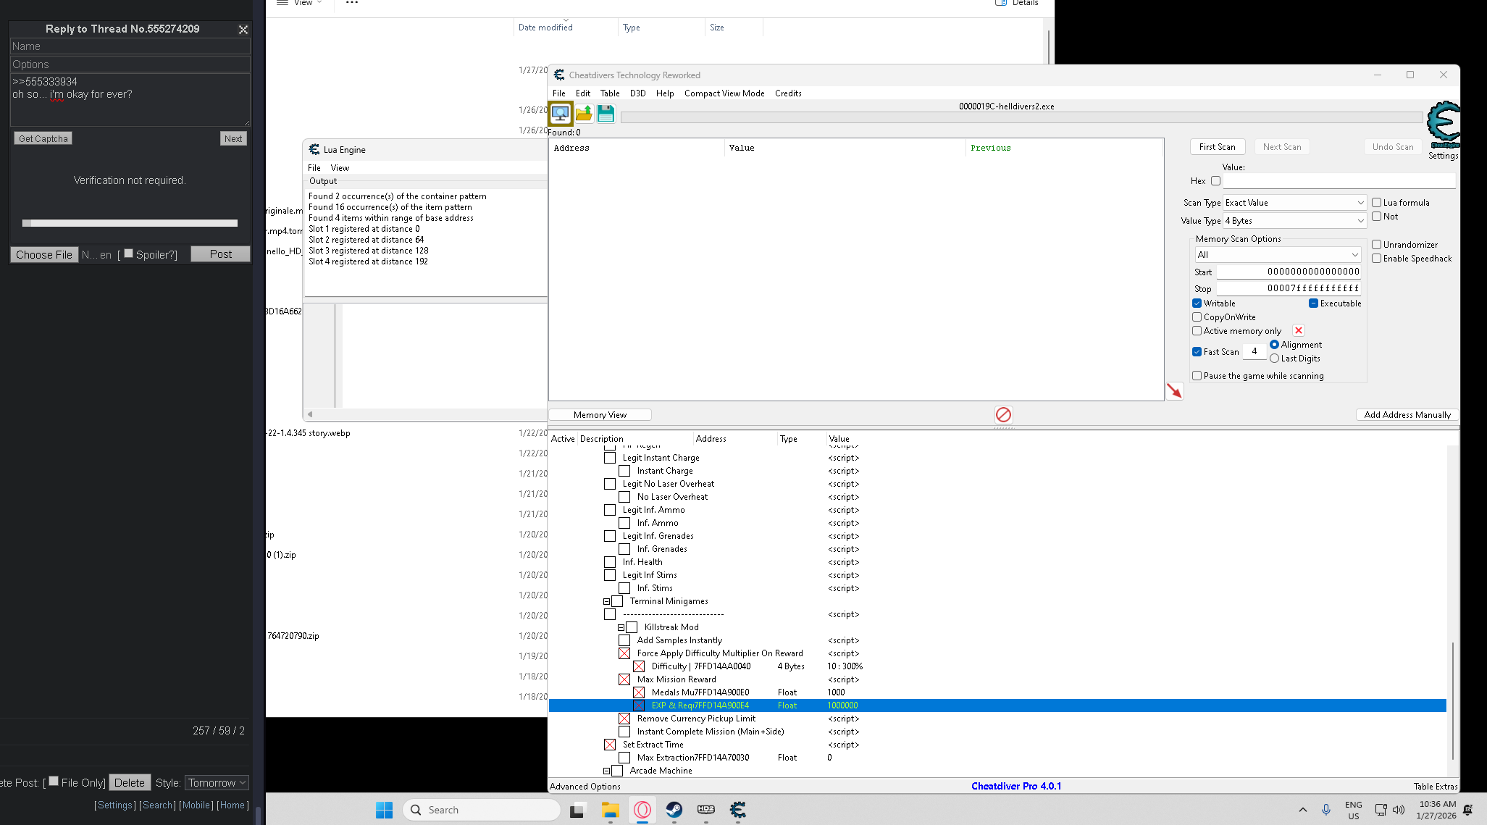Collapse the Killstreak Mod tree group
This screenshot has height=825, width=1487.
click(621, 627)
